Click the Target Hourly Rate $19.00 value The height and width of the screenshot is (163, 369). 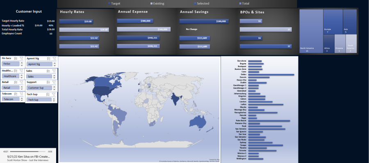[50, 21]
